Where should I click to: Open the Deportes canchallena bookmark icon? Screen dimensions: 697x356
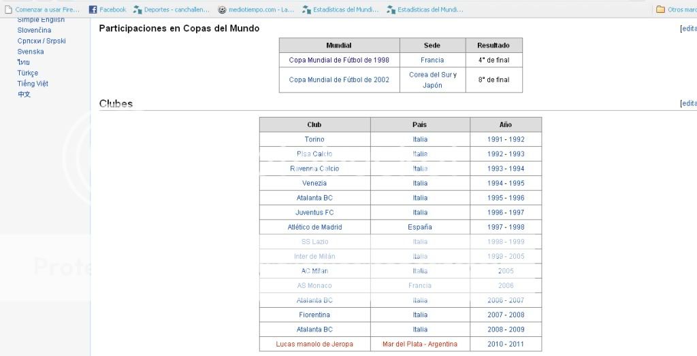coord(138,10)
